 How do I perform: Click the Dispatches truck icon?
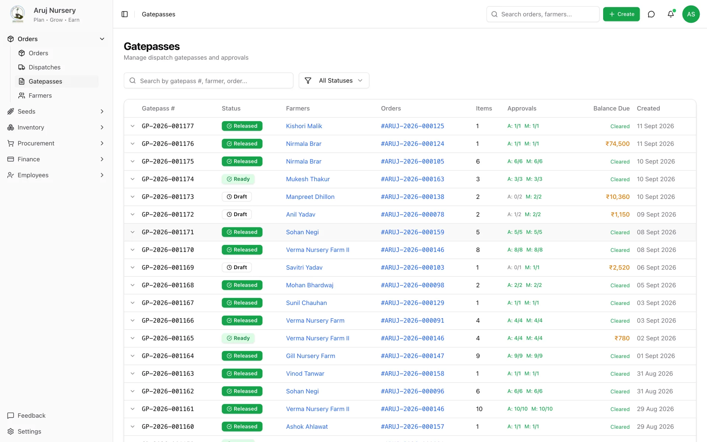(22, 67)
